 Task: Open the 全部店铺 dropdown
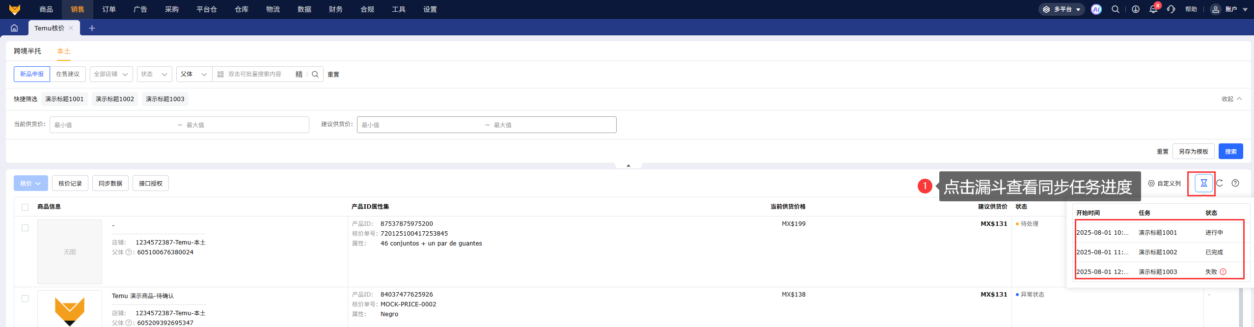(x=111, y=74)
